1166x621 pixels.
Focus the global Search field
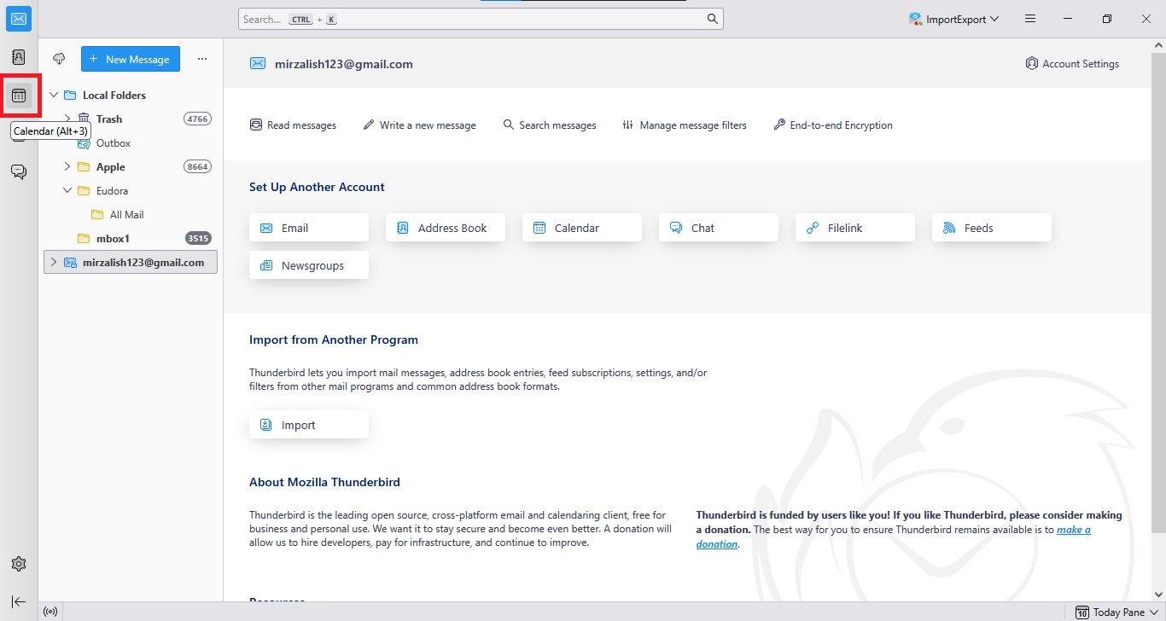481,19
